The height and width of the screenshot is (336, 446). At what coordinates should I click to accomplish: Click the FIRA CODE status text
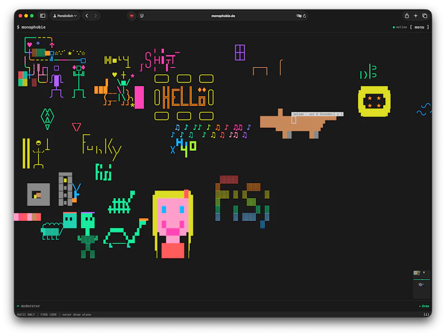49,314
